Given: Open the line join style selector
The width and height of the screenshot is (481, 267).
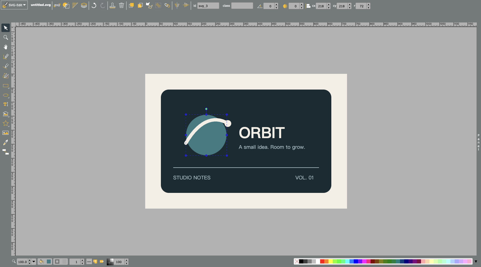Looking at the screenshot, I should point(95,262).
